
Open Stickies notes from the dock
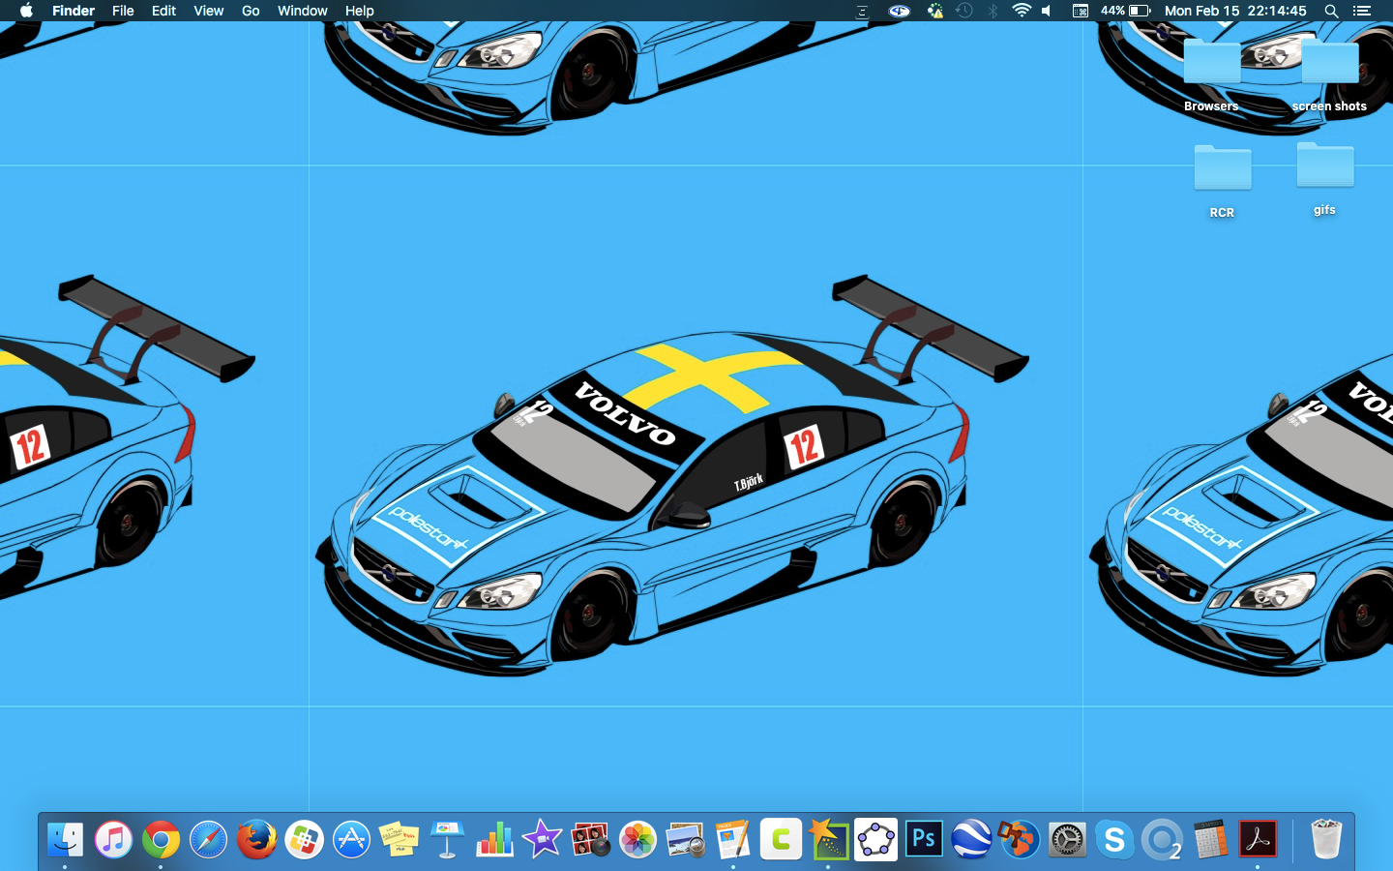coord(399,839)
